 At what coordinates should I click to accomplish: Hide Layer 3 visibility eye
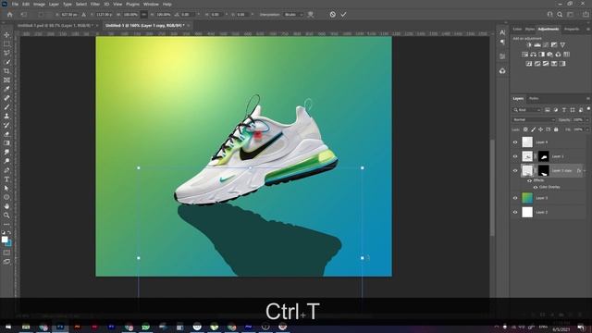515,198
